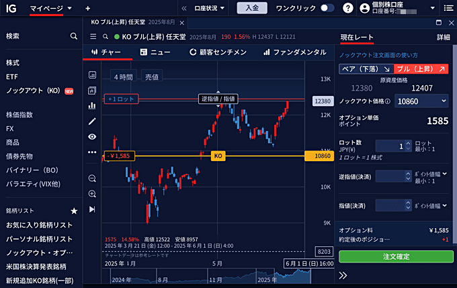Click the 指値(決済) input field

[390, 205]
